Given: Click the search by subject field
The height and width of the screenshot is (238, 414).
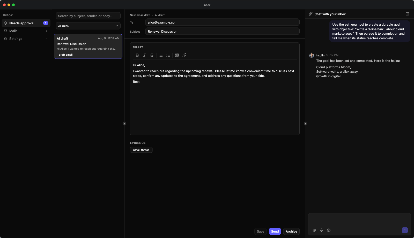Looking at the screenshot, I should tap(88, 16).
